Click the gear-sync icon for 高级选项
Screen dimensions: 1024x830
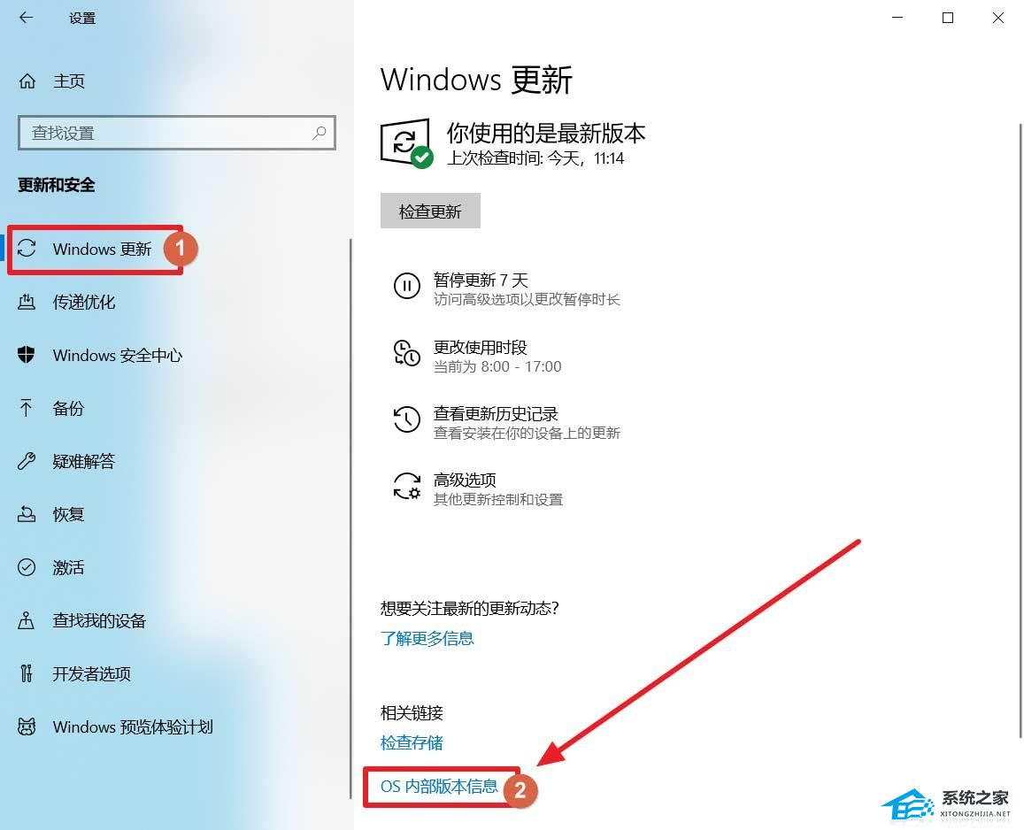click(x=406, y=486)
